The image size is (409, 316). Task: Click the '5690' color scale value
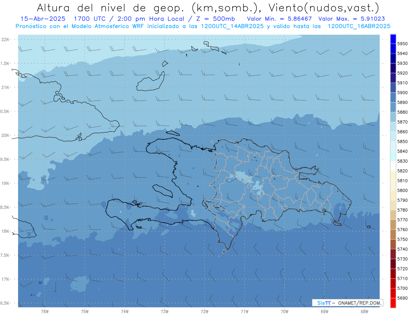click(x=402, y=298)
